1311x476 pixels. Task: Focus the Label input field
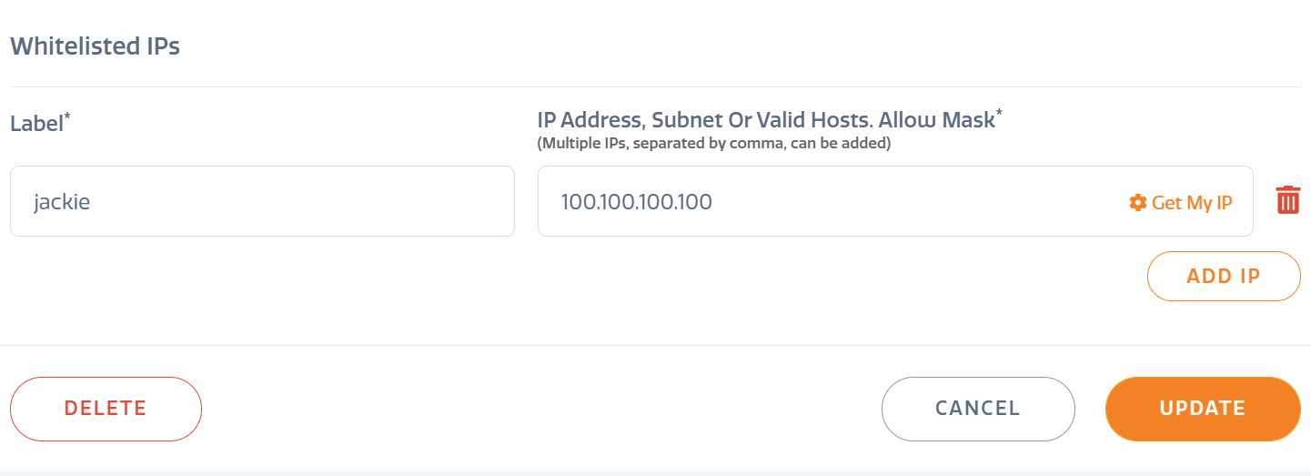point(262,201)
